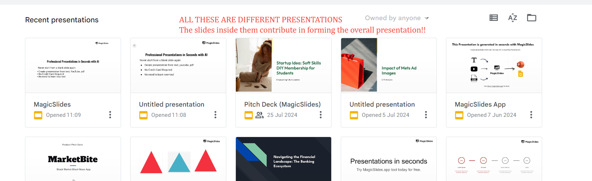The image size is (592, 181).
Task: Click the 'Opened 7 Jun 2024' date
Action: coord(491,115)
